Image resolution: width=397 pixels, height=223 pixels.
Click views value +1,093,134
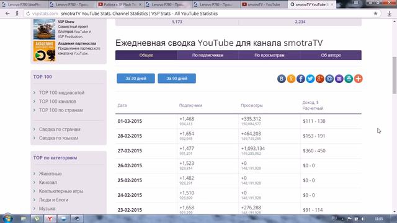[x=252, y=149]
